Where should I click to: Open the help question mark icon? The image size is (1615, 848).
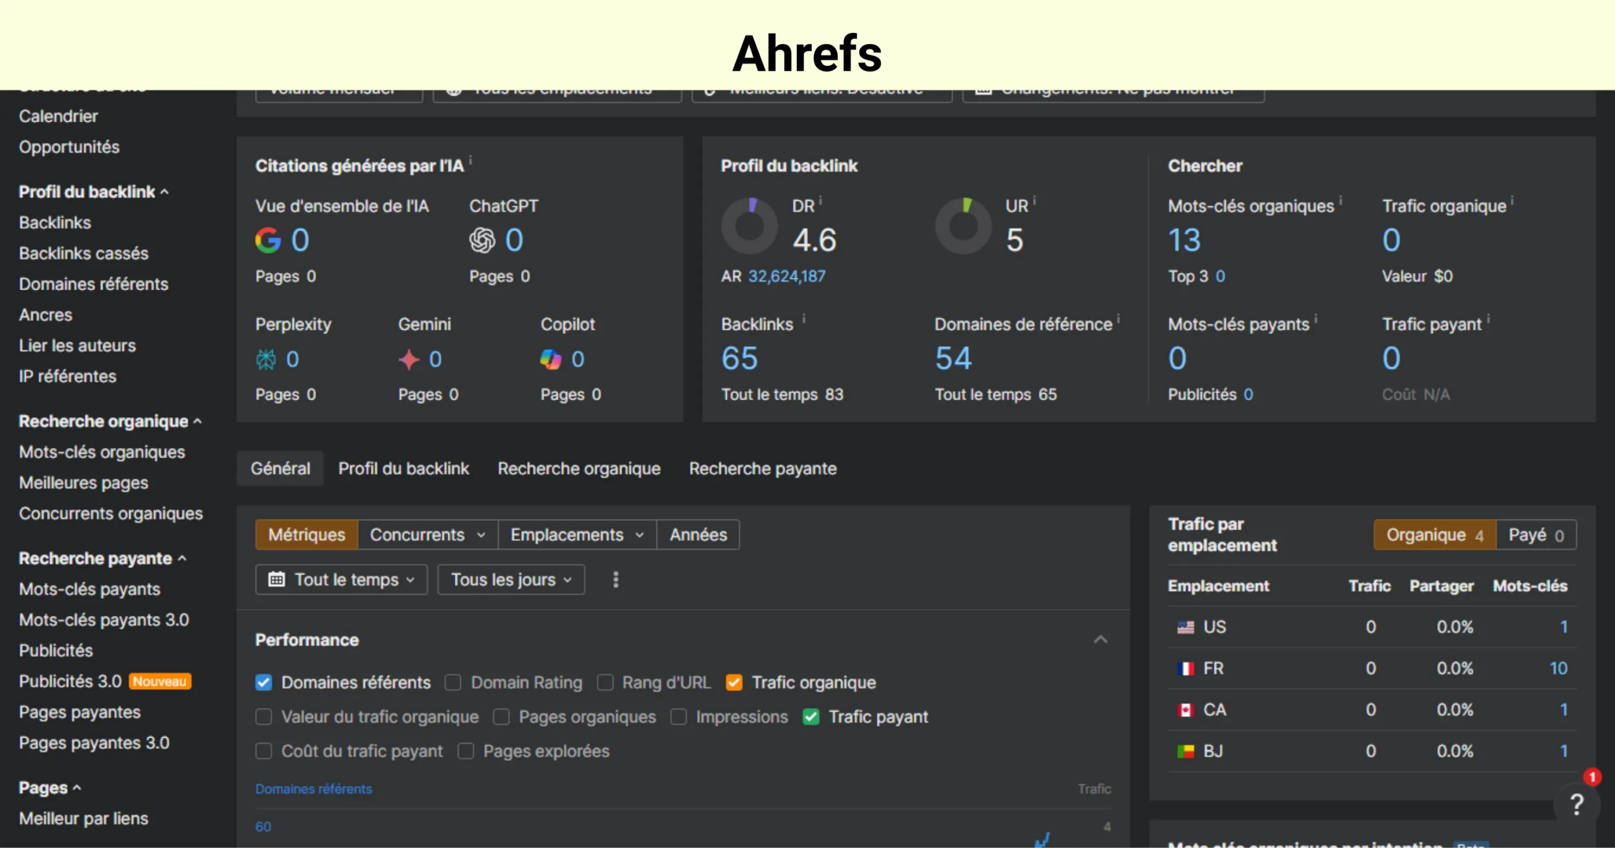pos(1577,803)
